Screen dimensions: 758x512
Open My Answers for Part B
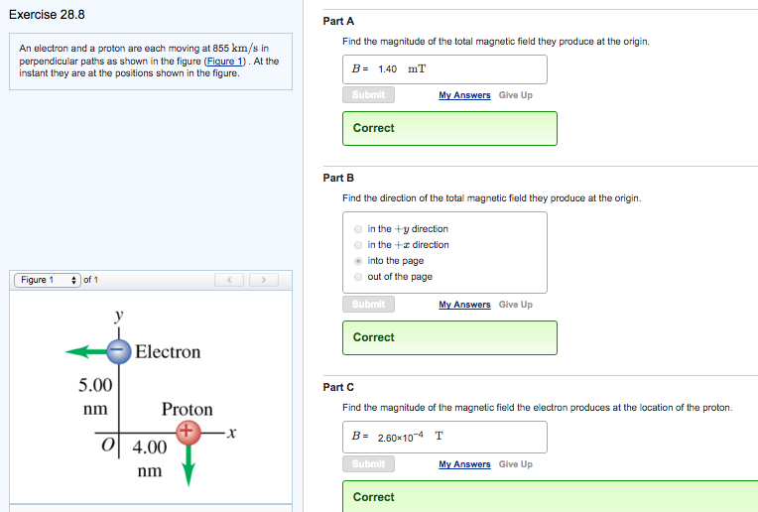(x=464, y=305)
